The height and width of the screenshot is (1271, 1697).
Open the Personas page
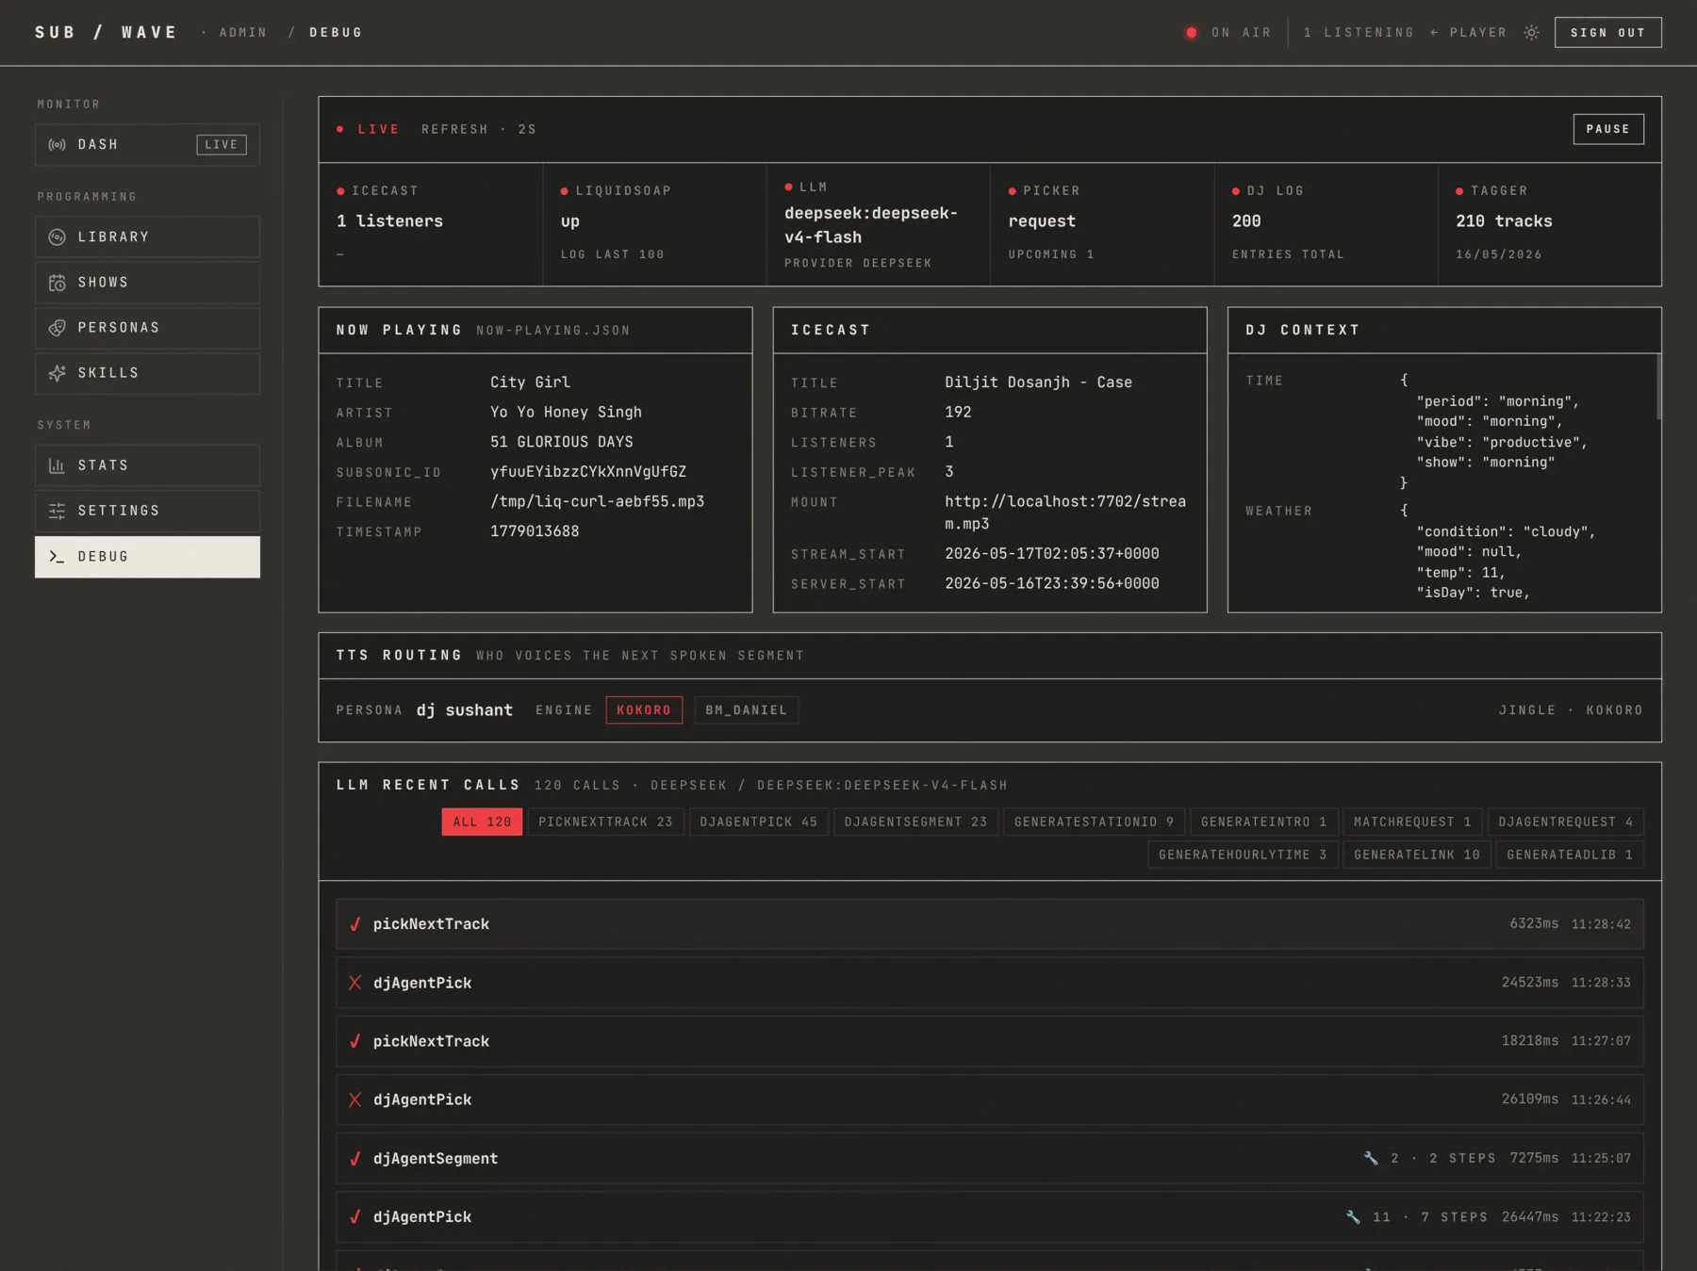[x=147, y=328]
